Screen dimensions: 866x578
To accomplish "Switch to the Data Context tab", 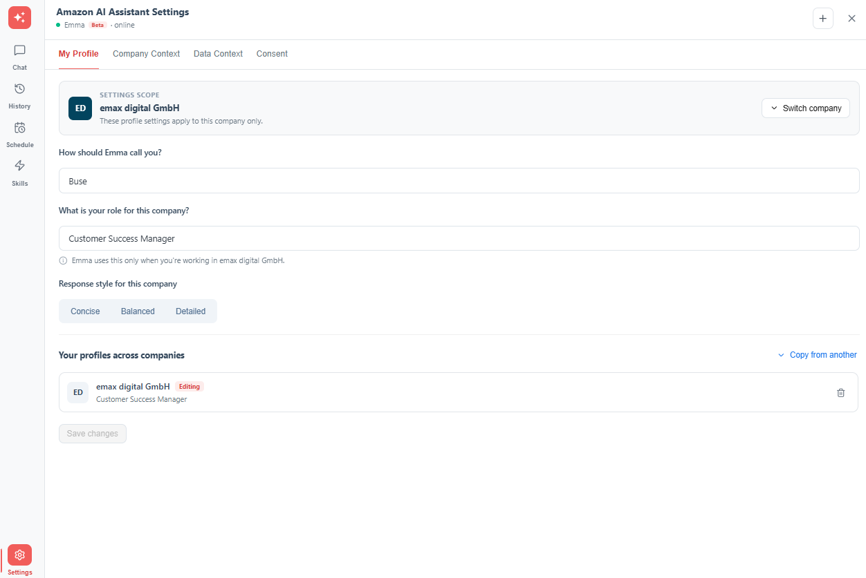I will pyautogui.click(x=218, y=54).
